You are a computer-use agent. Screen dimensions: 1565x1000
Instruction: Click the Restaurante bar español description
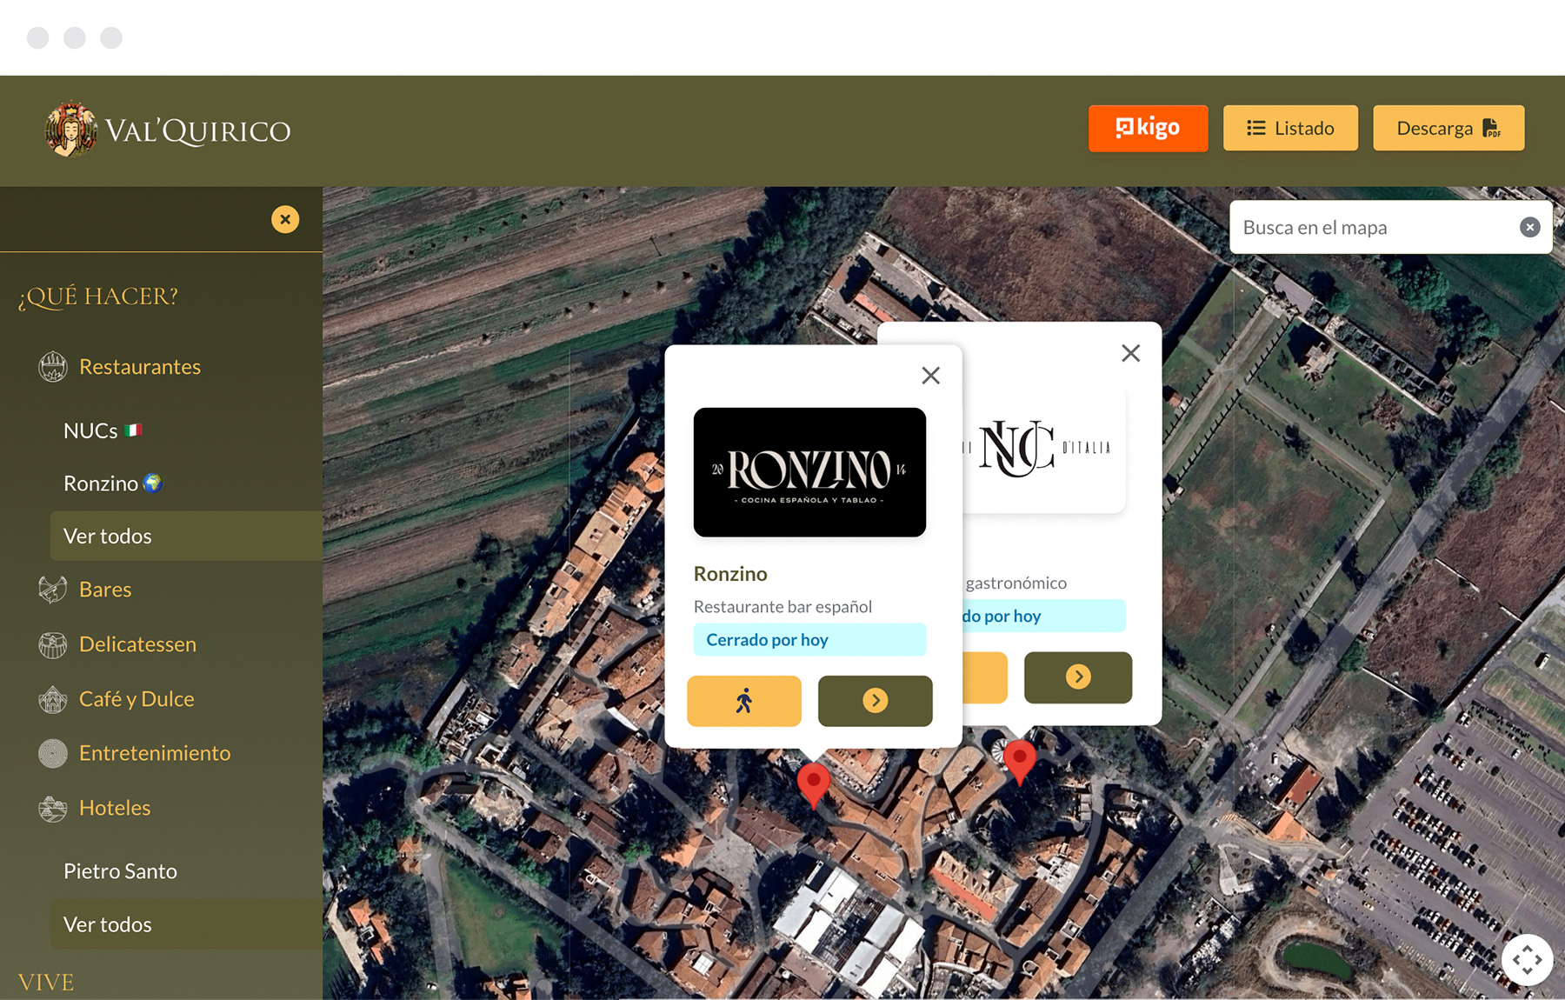click(x=782, y=607)
